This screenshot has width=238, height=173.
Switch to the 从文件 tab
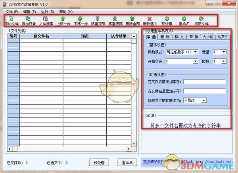[223, 37]
